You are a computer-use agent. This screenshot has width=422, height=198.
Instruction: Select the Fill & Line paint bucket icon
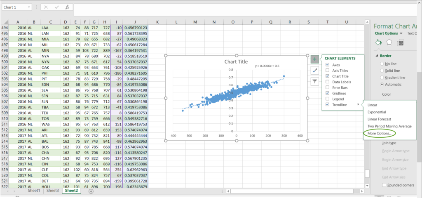(x=378, y=42)
